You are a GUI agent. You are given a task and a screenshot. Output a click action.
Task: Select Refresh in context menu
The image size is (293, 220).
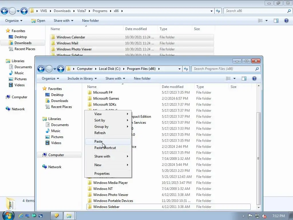tap(108, 133)
